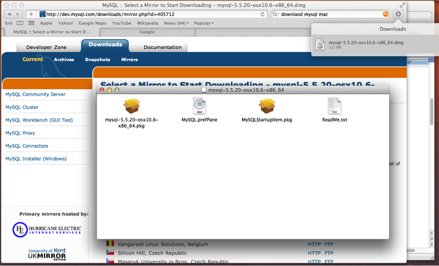Switch to the Google tab
Image resolution: width=439 pixels, height=266 pixels.
(x=147, y=32)
